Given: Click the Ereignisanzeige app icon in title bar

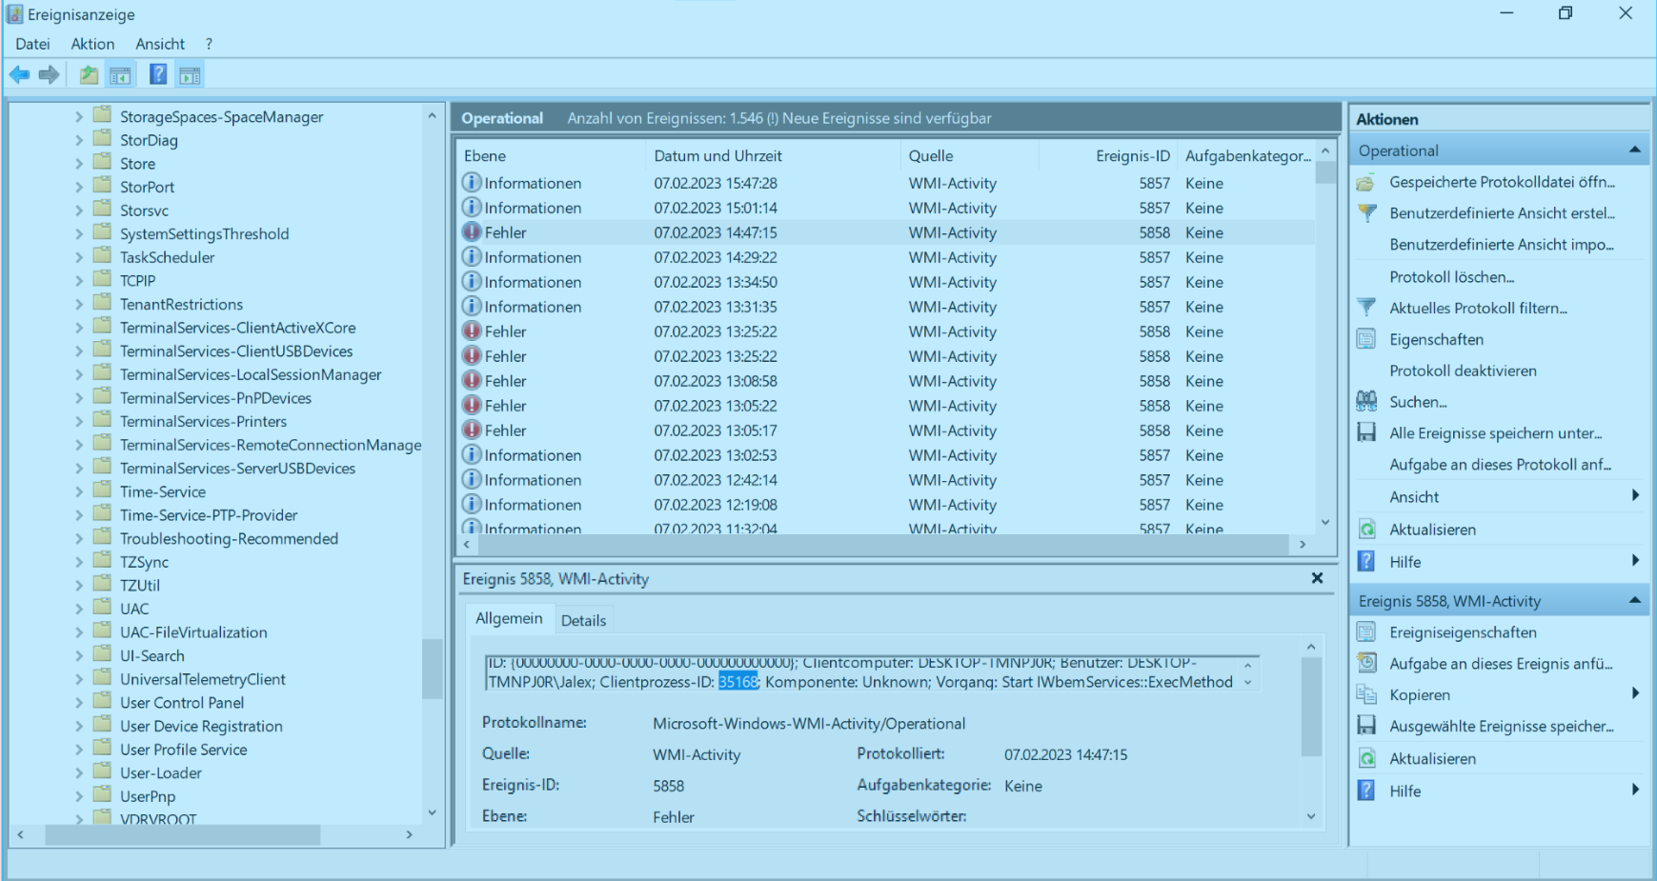Looking at the screenshot, I should 15,14.
